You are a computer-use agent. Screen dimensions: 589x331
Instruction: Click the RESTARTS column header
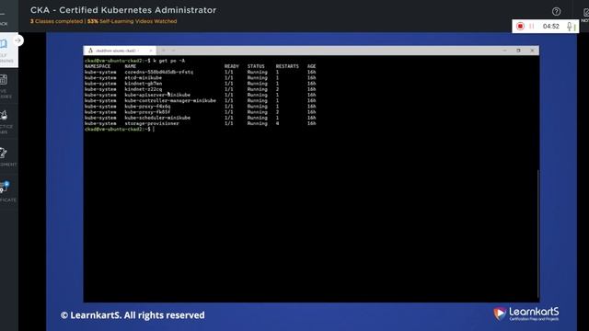(287, 66)
